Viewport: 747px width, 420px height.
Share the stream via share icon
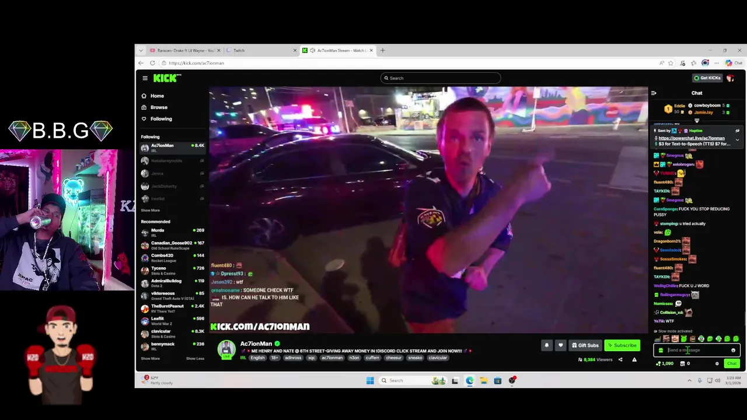(620, 360)
